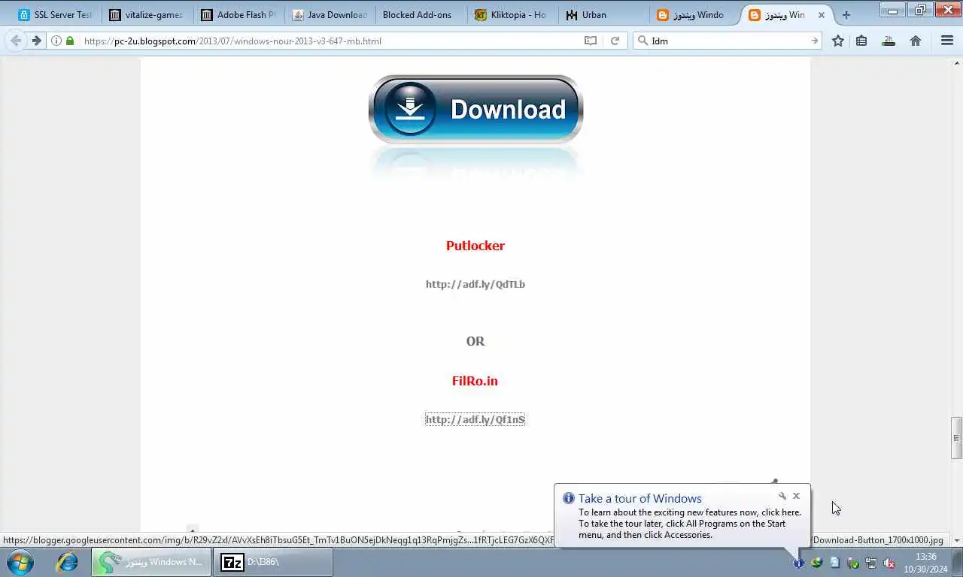Open Safely Remove Hardware tray icon
This screenshot has width=963, height=577.
coord(853,563)
